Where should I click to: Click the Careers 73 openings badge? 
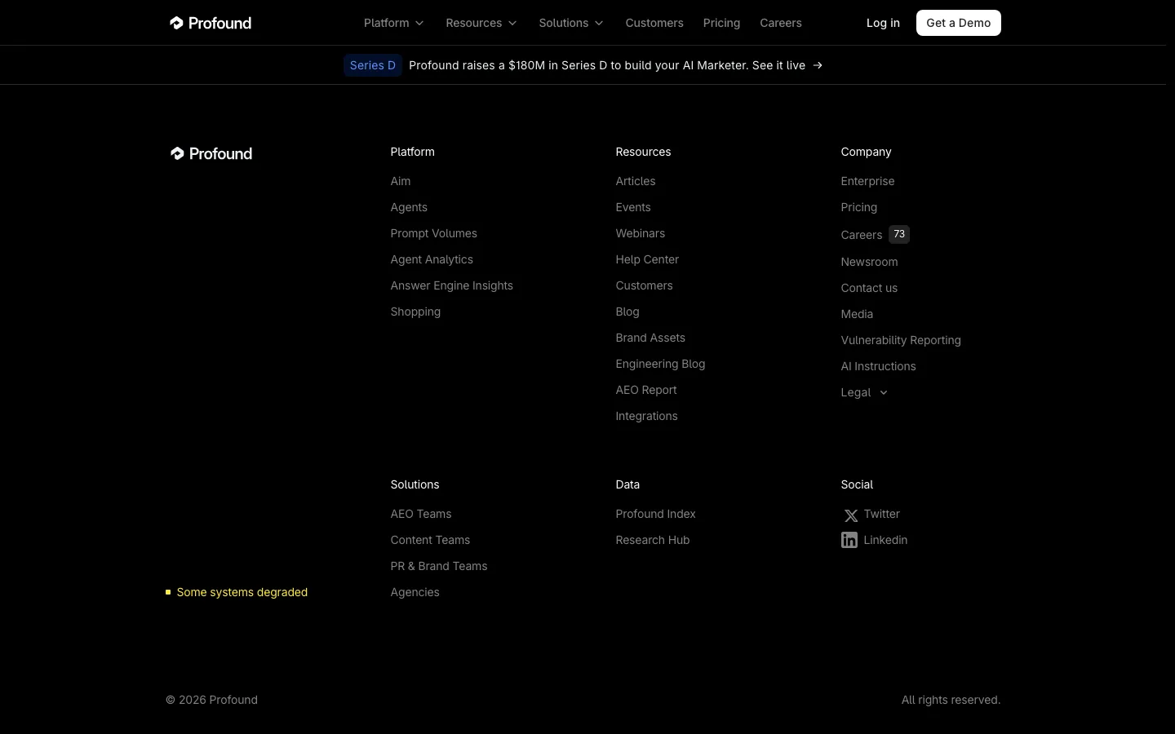(899, 234)
